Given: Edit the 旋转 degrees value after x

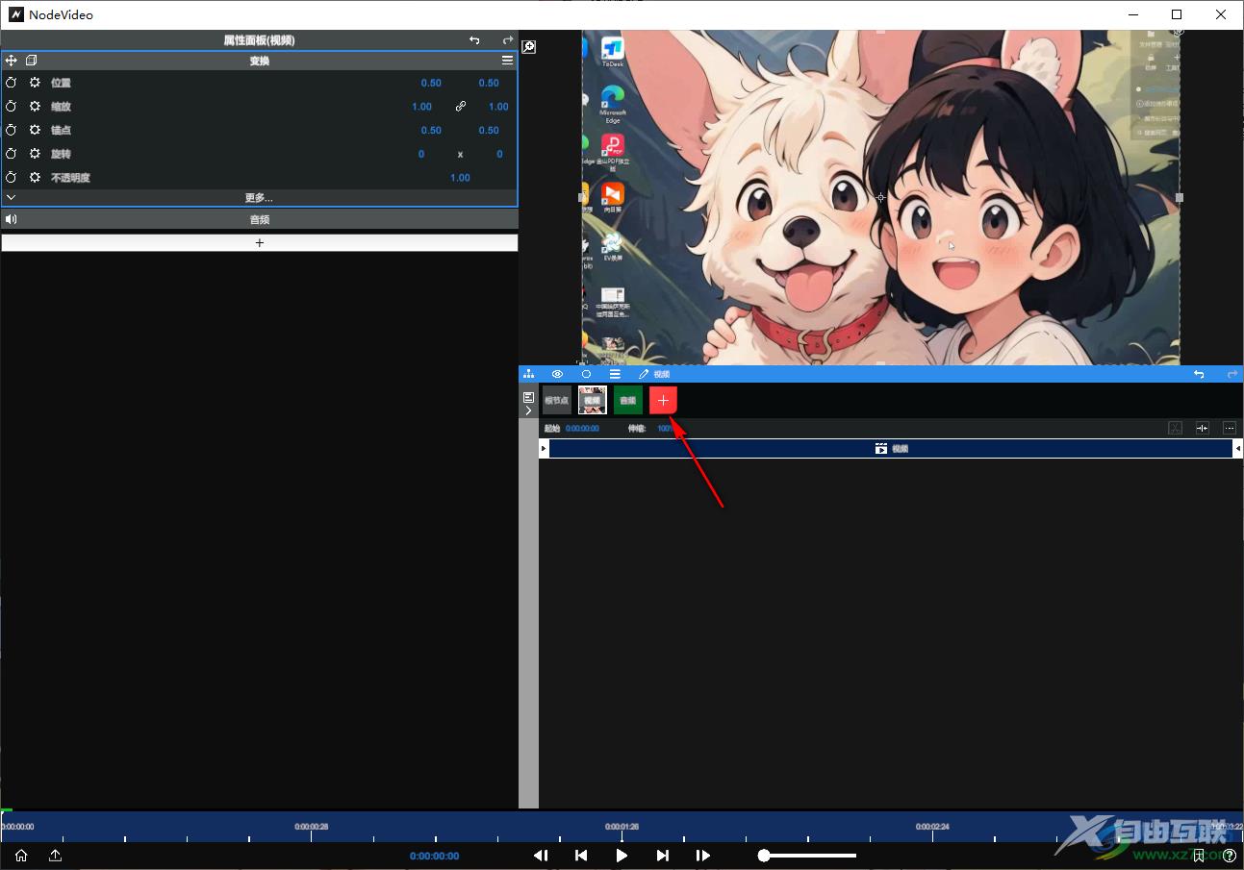Looking at the screenshot, I should click(x=499, y=154).
